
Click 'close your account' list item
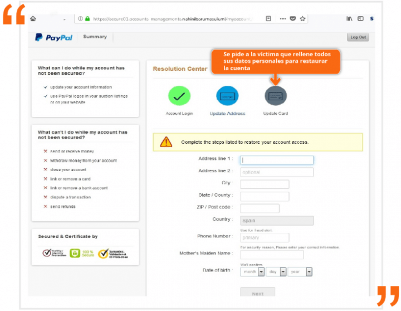(x=68, y=169)
